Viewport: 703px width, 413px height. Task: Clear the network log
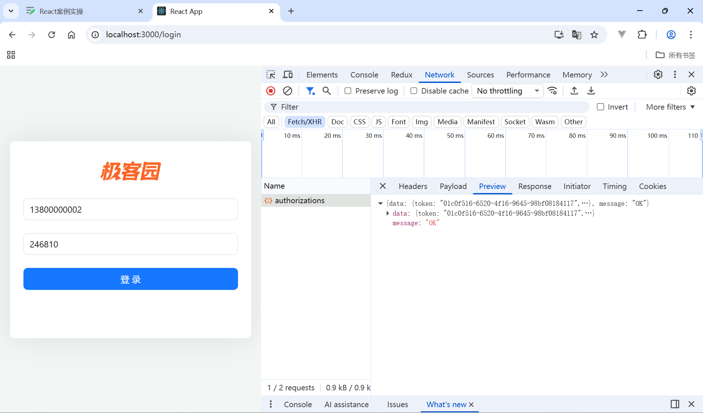pyautogui.click(x=287, y=91)
